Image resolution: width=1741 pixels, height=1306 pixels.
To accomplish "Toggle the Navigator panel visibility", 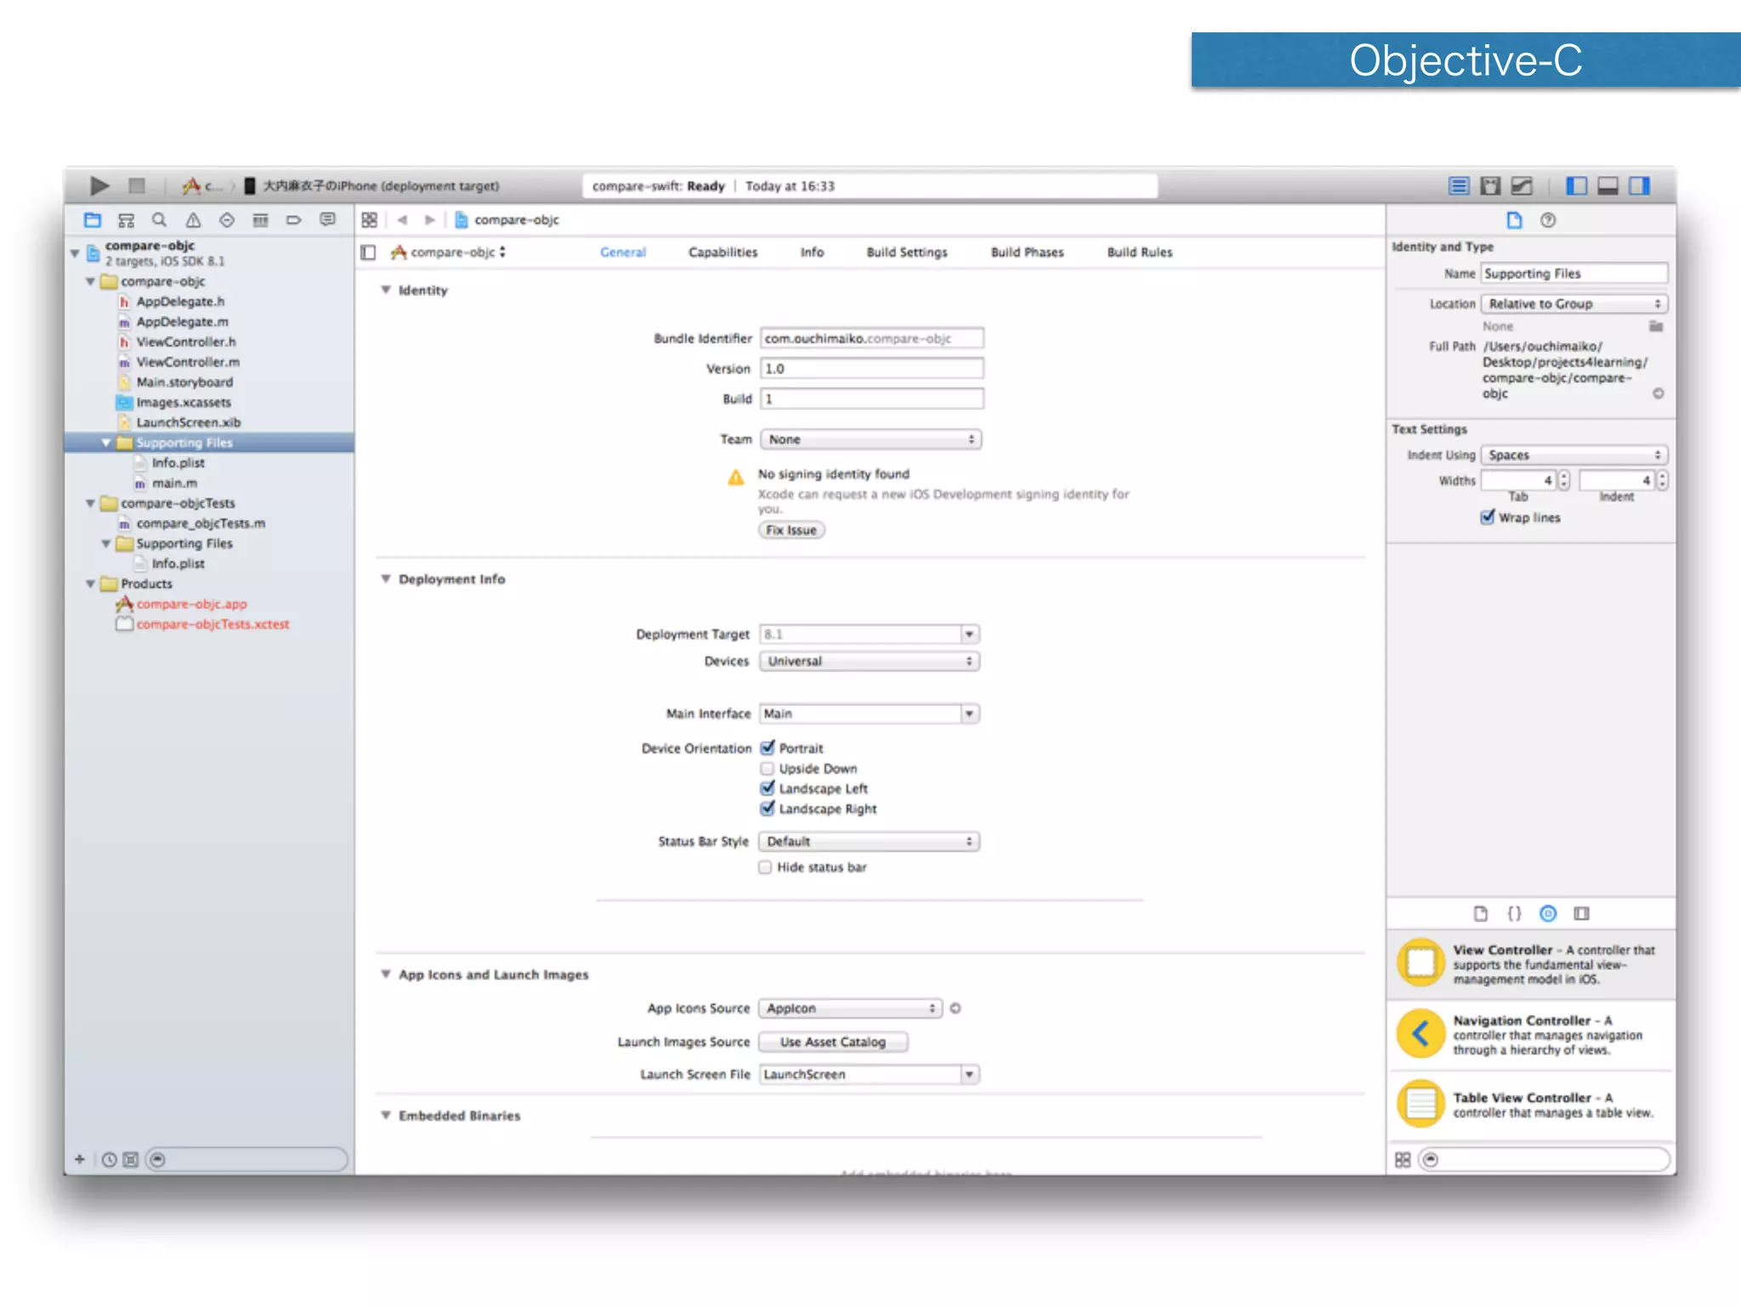I will [1576, 186].
